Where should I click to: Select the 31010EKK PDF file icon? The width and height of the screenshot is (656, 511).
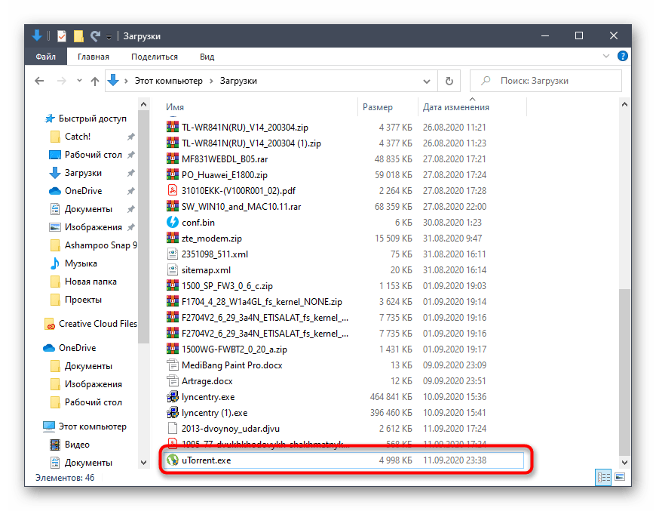pyautogui.click(x=172, y=190)
